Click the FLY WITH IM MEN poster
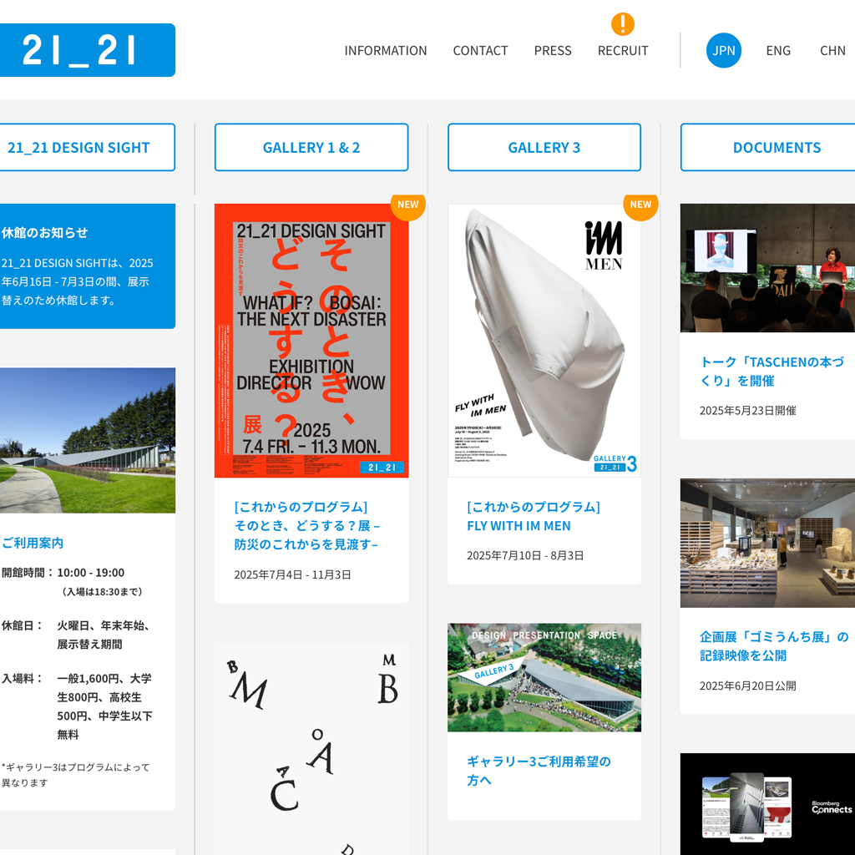Image resolution: width=855 pixels, height=855 pixels. [544, 341]
